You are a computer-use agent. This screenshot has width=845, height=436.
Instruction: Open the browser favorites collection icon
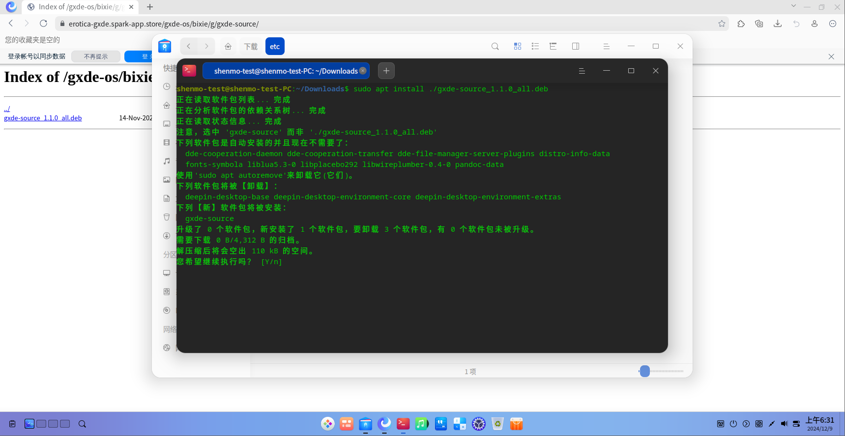(x=759, y=24)
